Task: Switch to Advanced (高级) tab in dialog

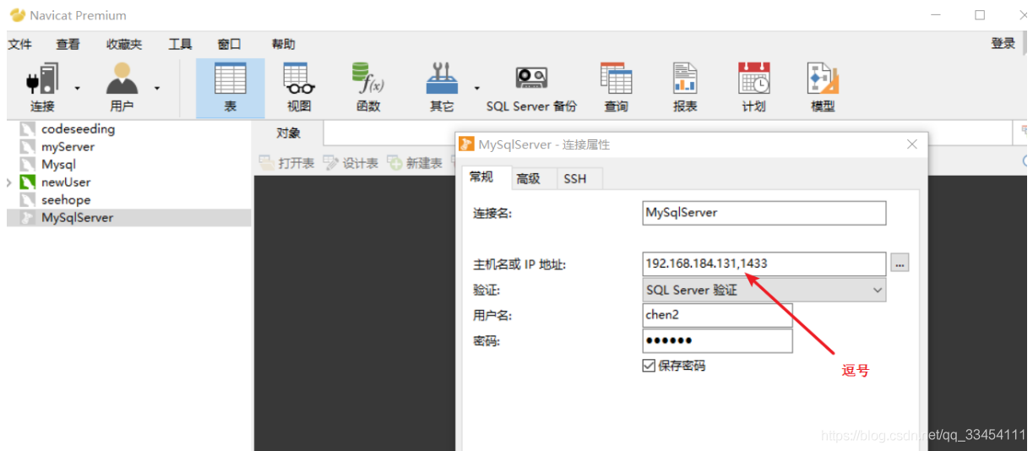Action: click(x=529, y=179)
